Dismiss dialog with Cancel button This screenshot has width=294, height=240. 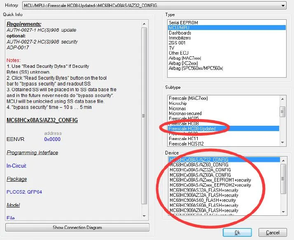click(x=273, y=233)
